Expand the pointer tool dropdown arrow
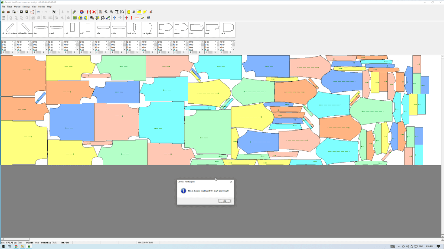This screenshot has width=444, height=249. tap(58, 12)
